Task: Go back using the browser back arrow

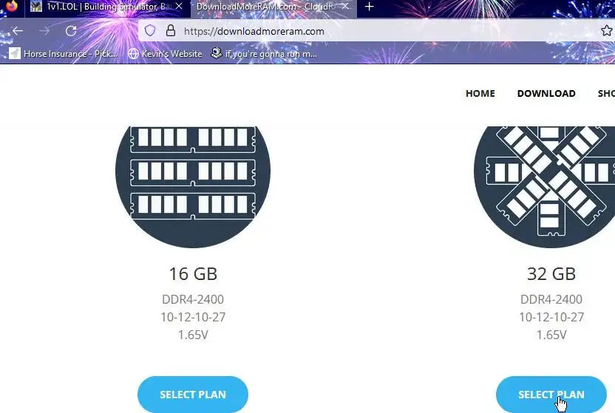Action: click(18, 31)
